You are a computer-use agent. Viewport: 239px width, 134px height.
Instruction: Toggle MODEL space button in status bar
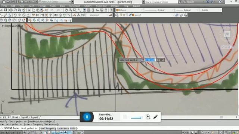tap(186, 133)
